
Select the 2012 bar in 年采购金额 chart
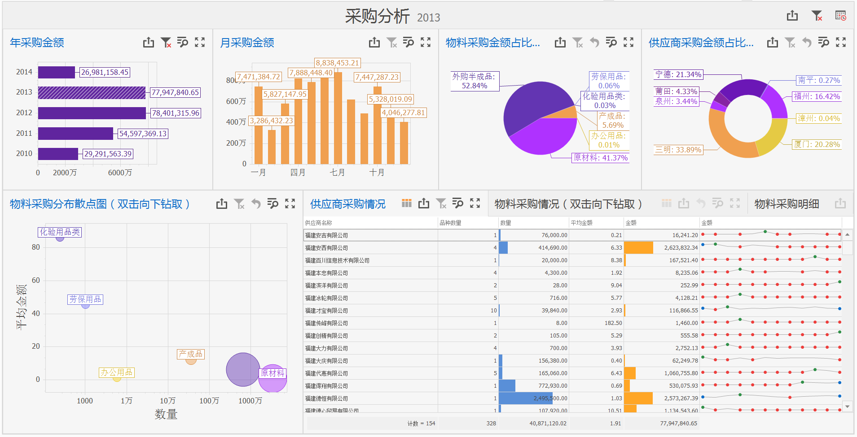[92, 113]
